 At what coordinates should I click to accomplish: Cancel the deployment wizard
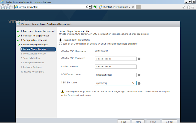[169, 121]
